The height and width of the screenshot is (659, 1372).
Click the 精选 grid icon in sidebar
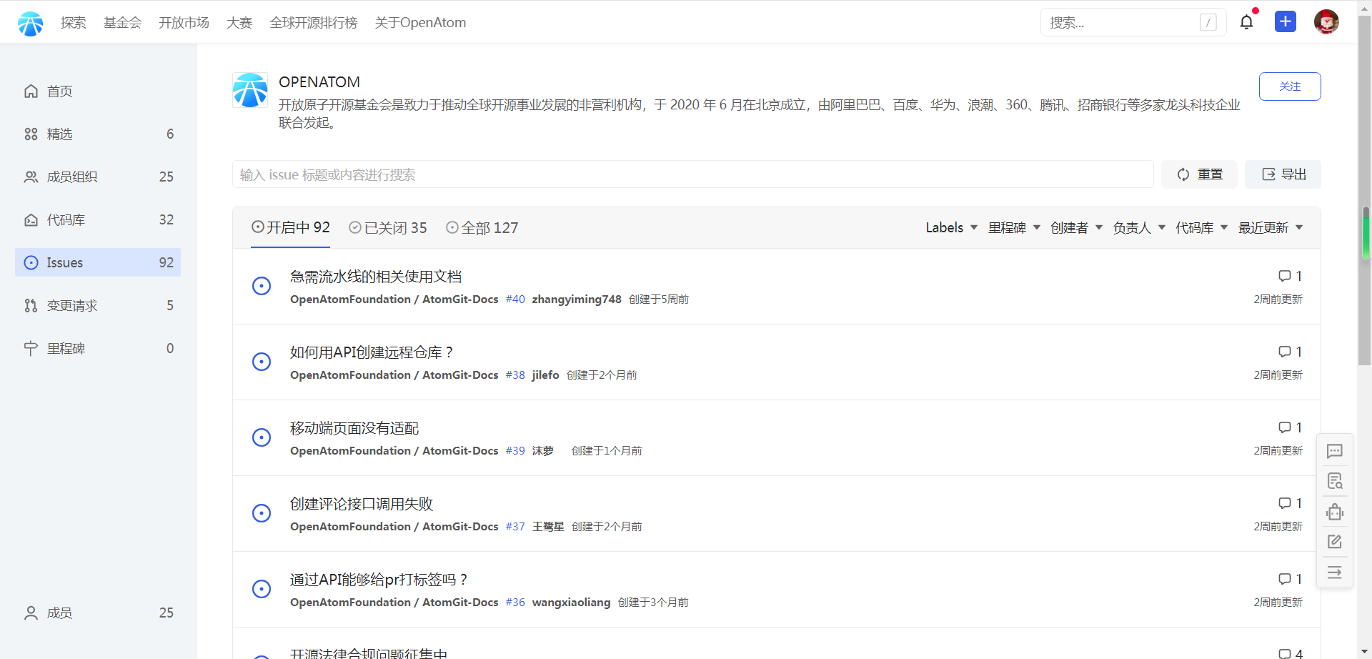click(31, 134)
